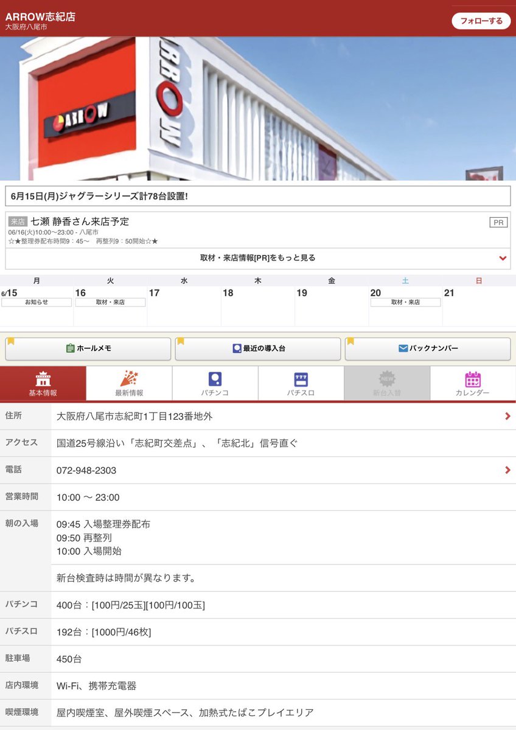This screenshot has height=730, width=516.
Task: Click business hours 10:00 ～ 23:00
Action: click(x=88, y=497)
